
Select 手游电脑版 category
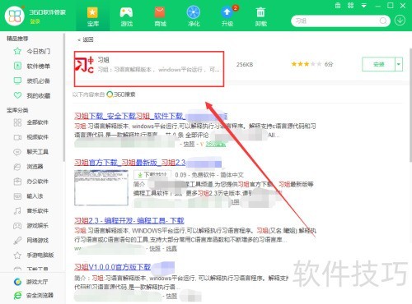click(x=34, y=256)
